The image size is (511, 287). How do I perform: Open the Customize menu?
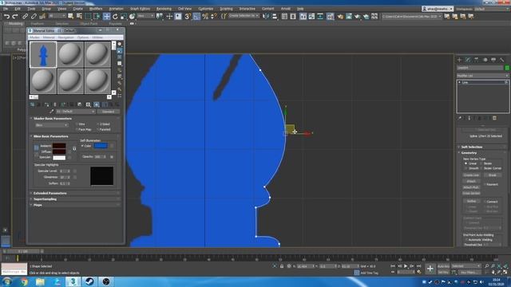pyautogui.click(x=206, y=9)
